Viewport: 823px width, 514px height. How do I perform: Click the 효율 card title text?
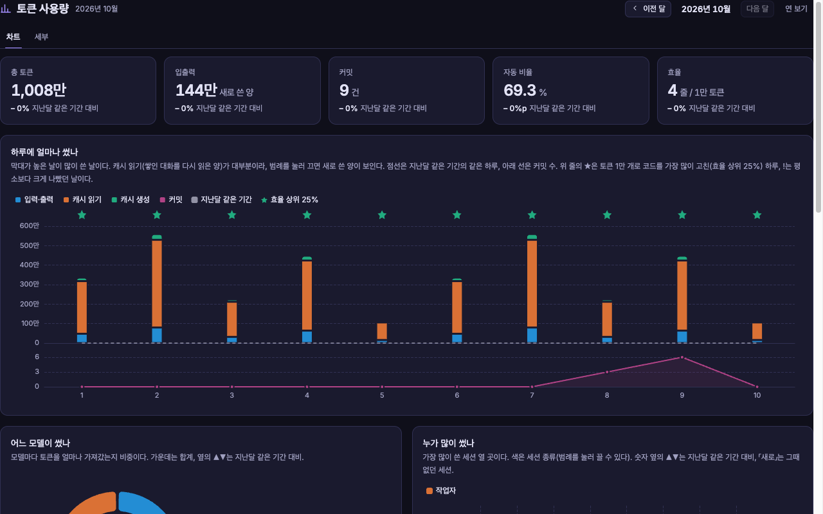tap(674, 73)
